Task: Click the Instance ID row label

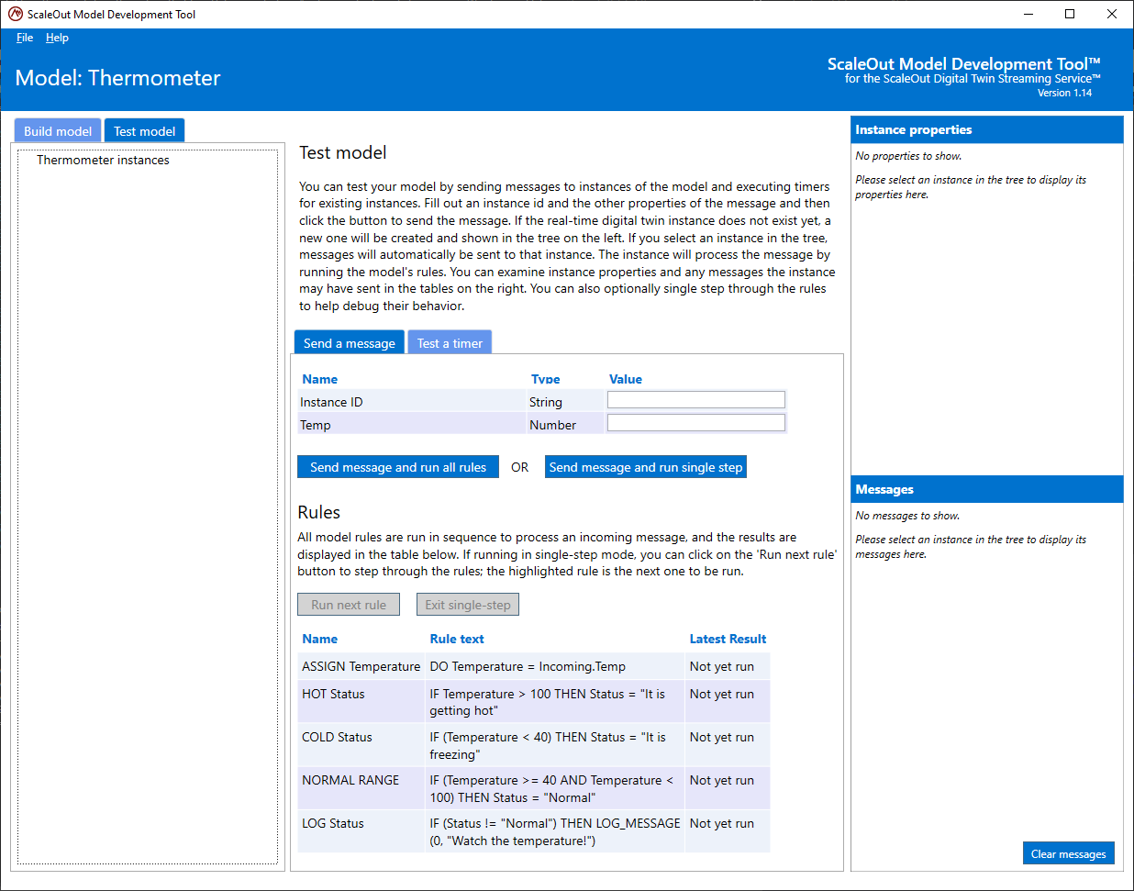Action: tap(331, 402)
